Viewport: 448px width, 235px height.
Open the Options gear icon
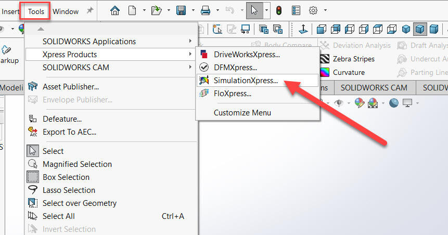313,10
